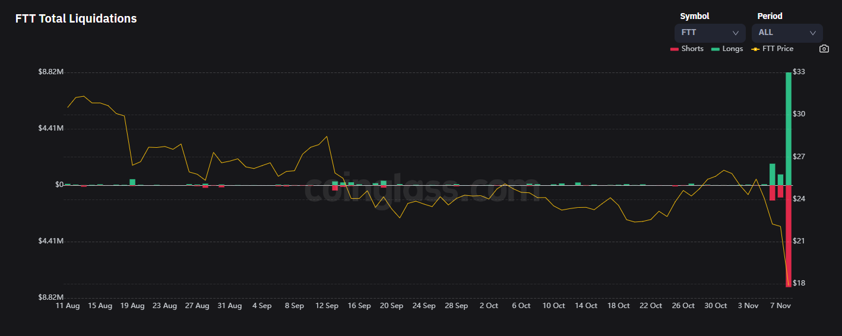
Task: Open the ALL period dropdown
Action: [787, 33]
